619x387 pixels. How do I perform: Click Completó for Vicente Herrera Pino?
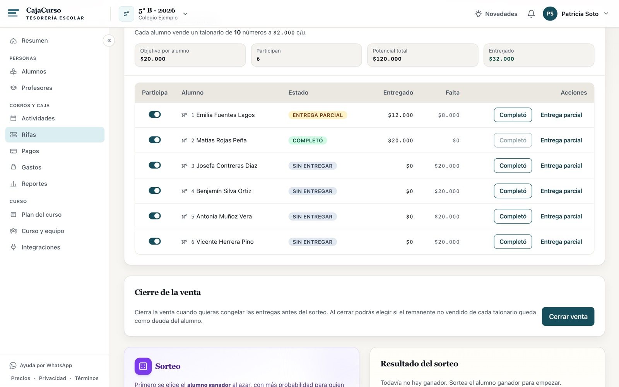[x=513, y=241]
